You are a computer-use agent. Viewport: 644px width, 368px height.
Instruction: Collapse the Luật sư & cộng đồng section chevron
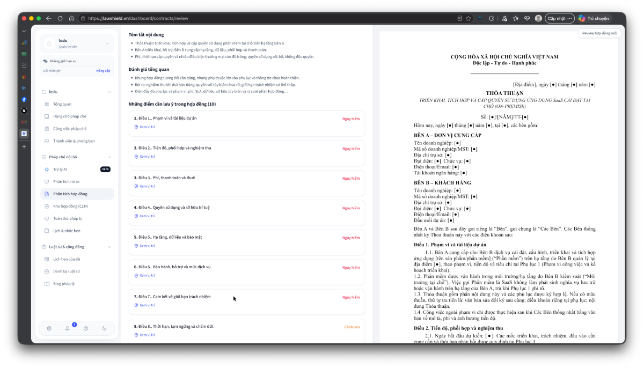point(109,247)
